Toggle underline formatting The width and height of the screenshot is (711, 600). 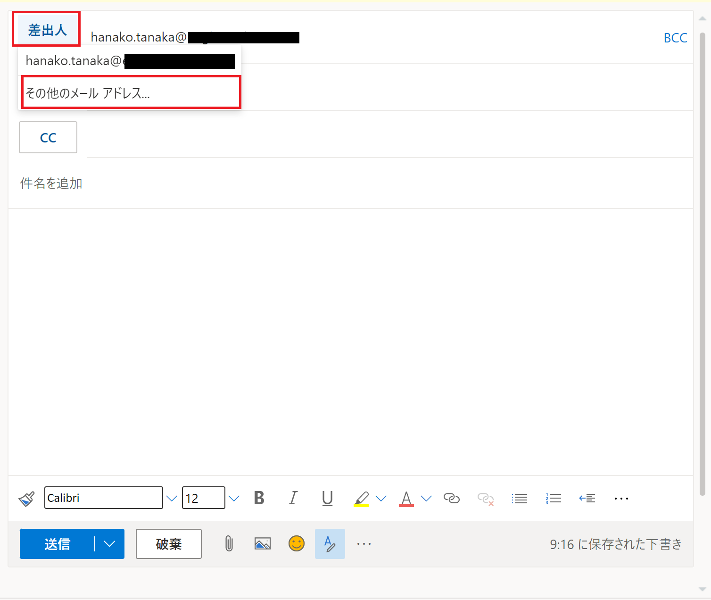(x=327, y=499)
